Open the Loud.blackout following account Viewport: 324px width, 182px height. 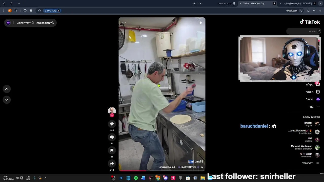click(304, 132)
